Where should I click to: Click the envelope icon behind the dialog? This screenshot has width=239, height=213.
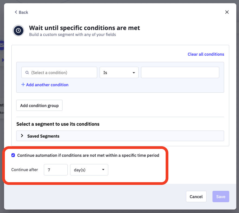2,45
